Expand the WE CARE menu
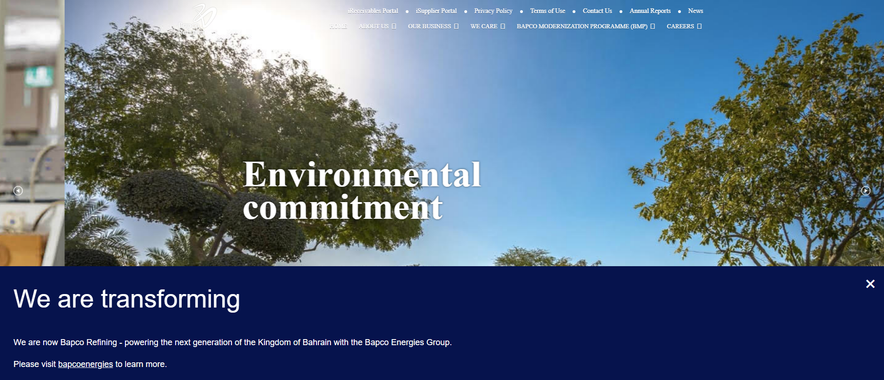The width and height of the screenshot is (884, 380). click(x=488, y=26)
